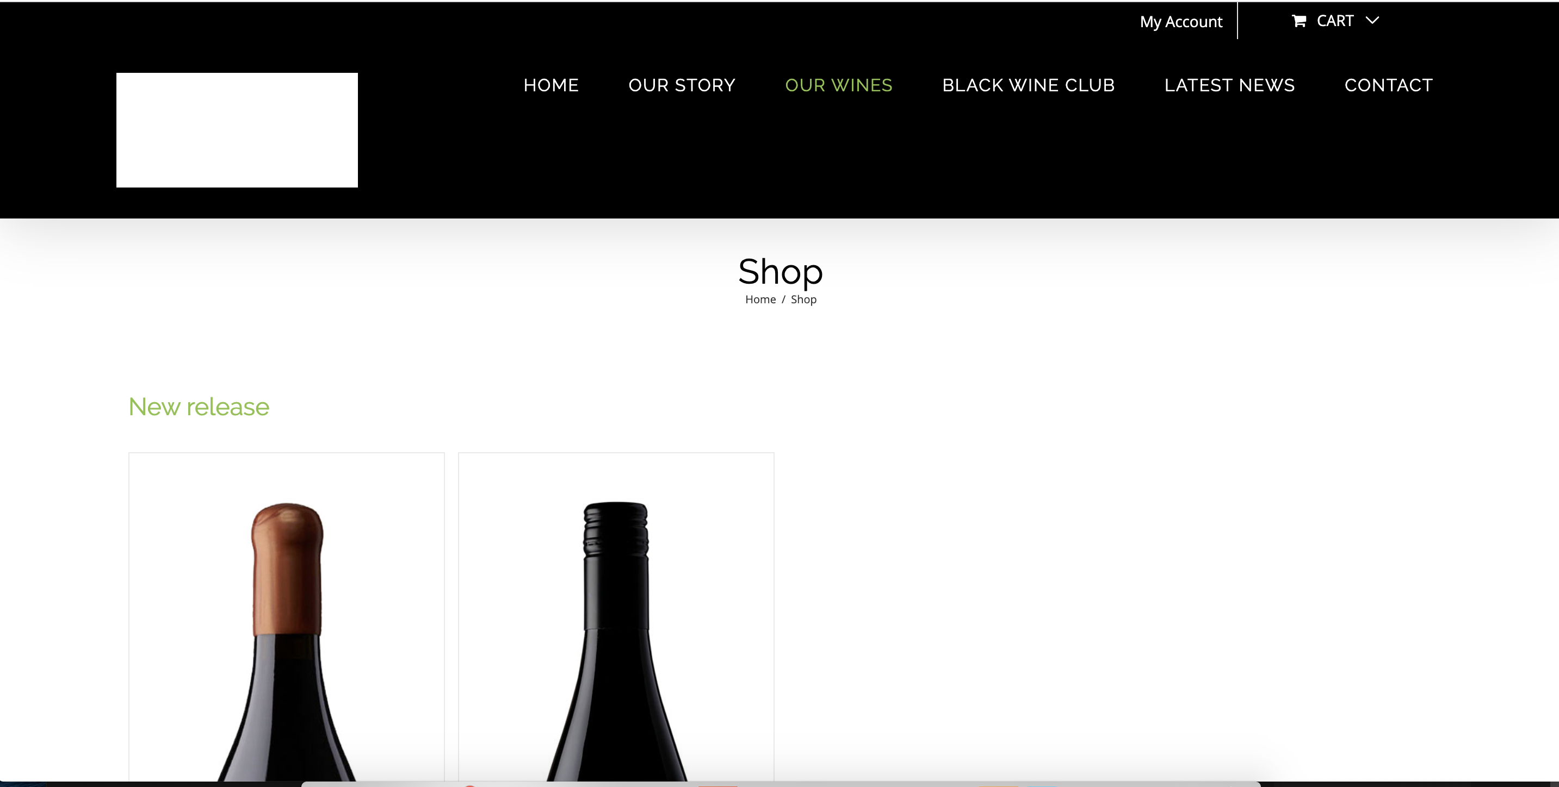
Task: Click the Home breadcrumb link
Action: [x=760, y=299]
